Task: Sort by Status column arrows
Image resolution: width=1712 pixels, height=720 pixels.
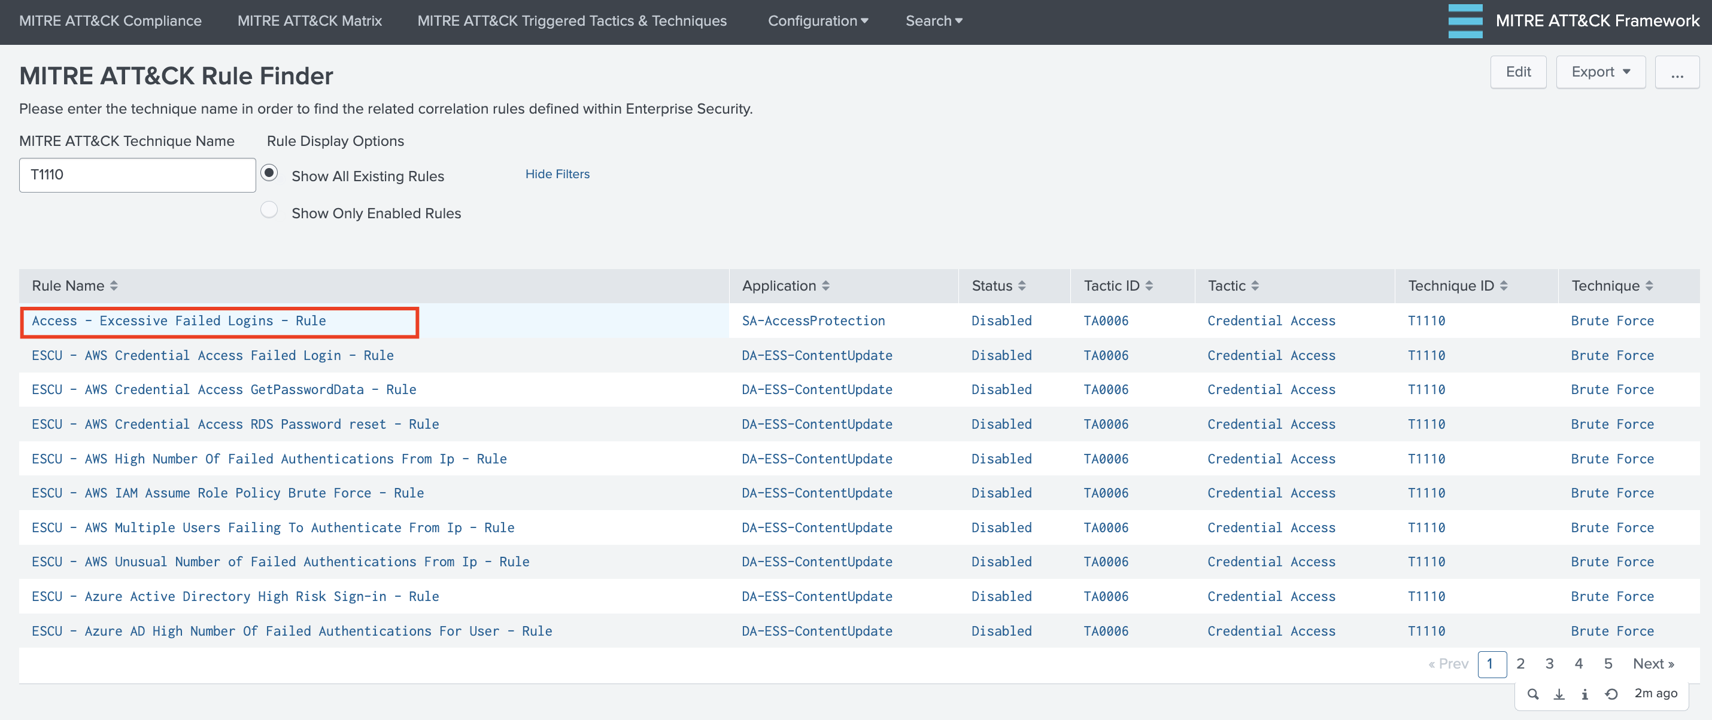Action: (x=1022, y=286)
